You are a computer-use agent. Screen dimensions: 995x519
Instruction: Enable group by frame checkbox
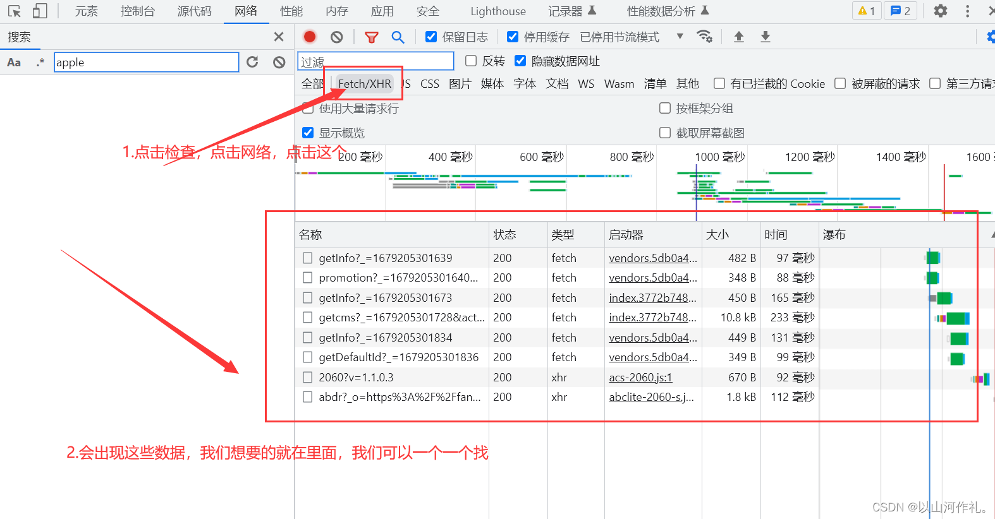click(665, 108)
